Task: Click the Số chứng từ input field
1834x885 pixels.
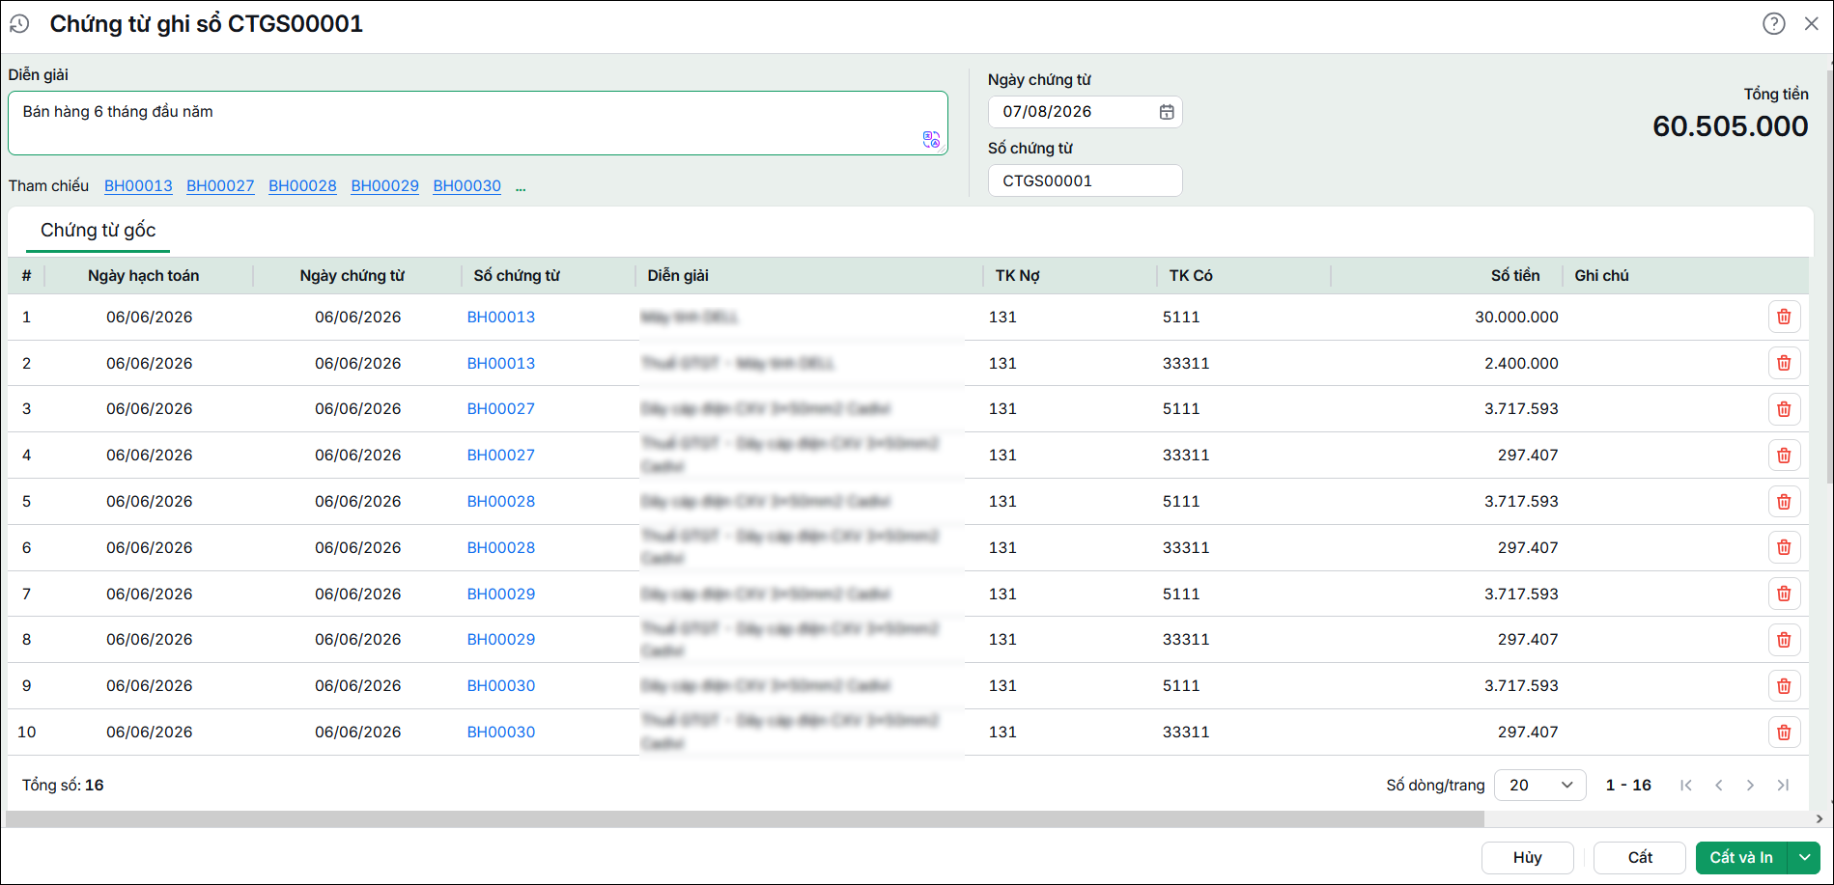Action: pos(1085,180)
